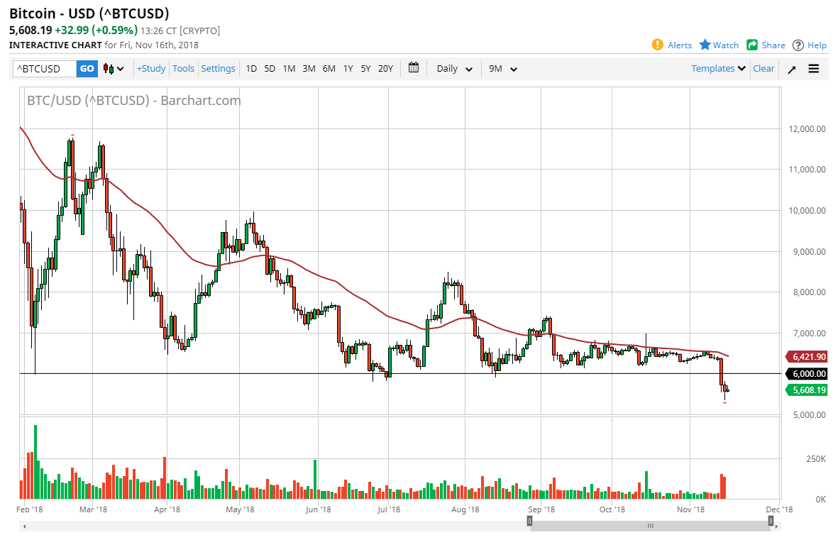Screen dimensions: 833x535
Task: Select the 5D time period
Action: pyautogui.click(x=269, y=68)
